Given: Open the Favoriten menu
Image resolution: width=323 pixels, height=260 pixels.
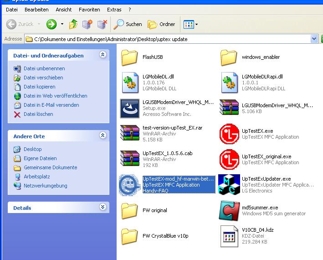Looking at the screenshot, I should [89, 10].
